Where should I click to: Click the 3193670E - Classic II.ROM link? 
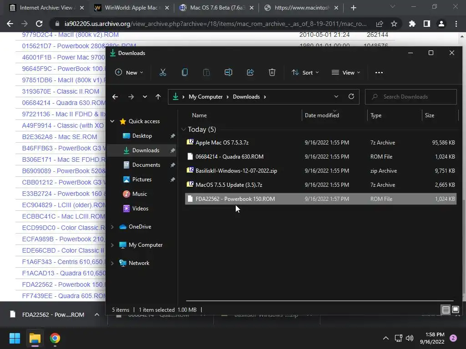[61, 91]
